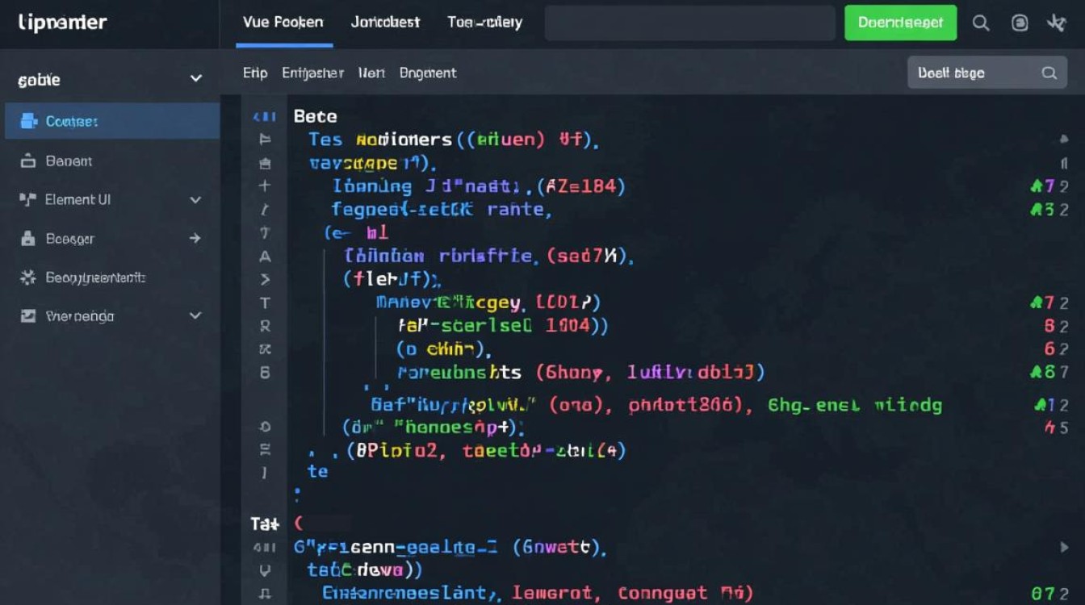1085x605 pixels.
Task: Open the second tab in top navigation
Action: [x=385, y=23]
